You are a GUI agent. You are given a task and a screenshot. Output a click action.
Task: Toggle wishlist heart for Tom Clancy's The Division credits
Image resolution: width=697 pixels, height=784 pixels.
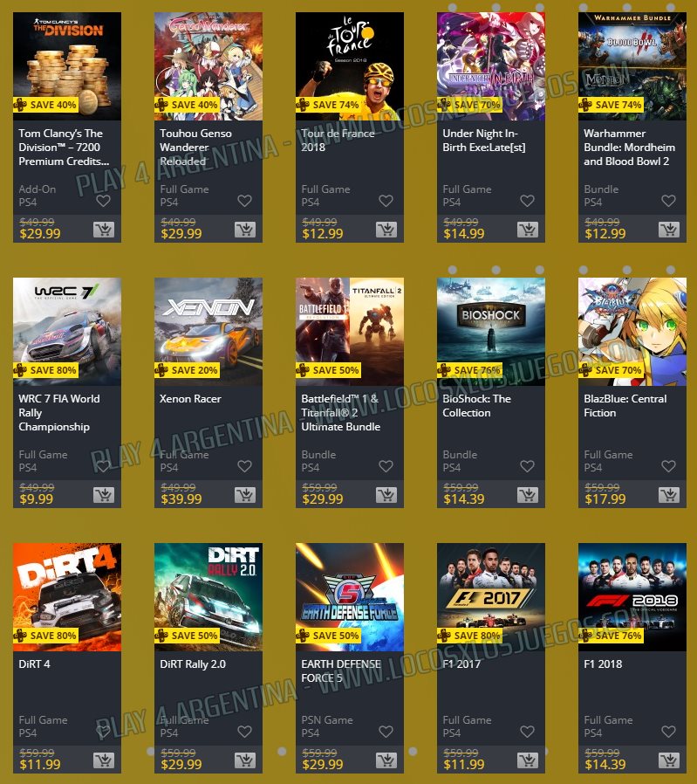pos(103,201)
